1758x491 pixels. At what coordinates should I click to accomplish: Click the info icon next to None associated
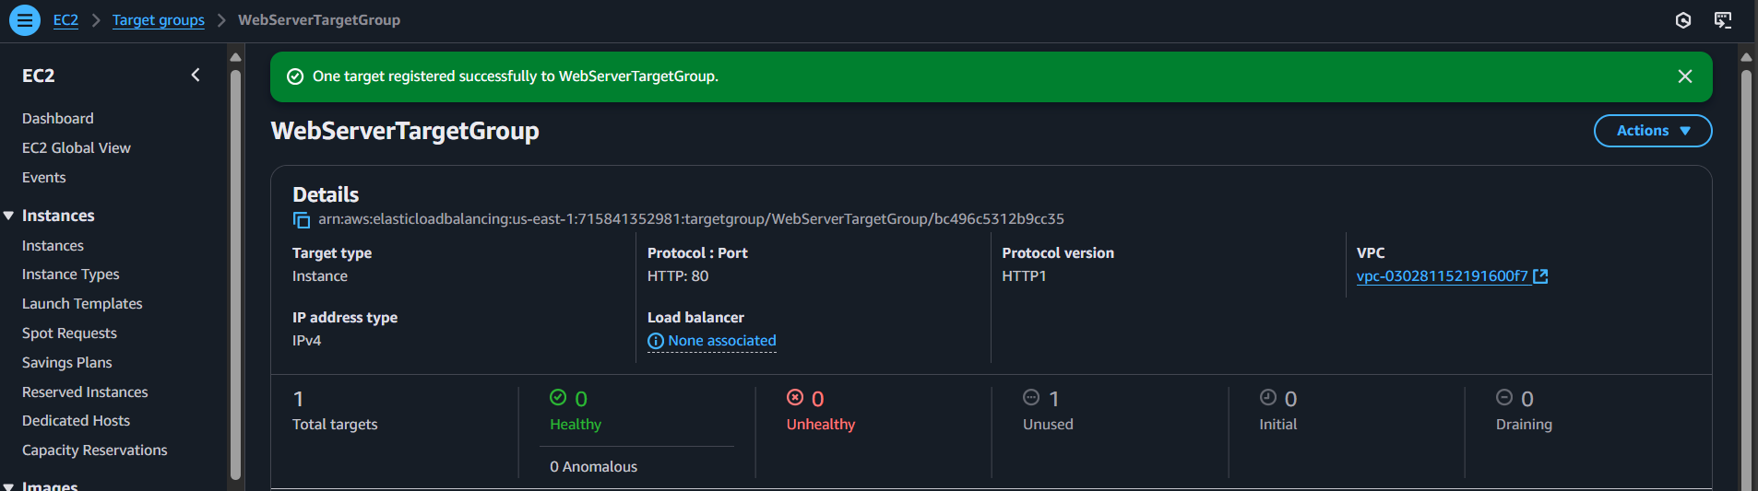(656, 342)
